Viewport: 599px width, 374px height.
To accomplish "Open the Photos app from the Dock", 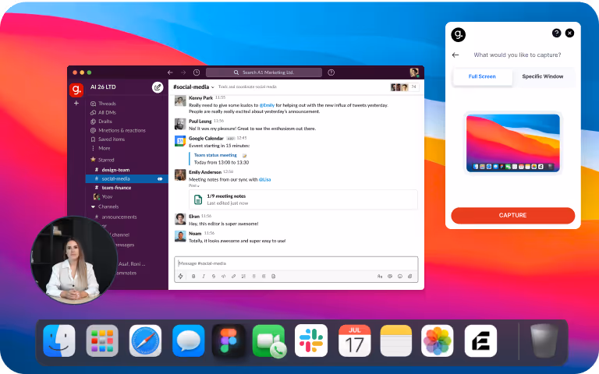I will pyautogui.click(x=437, y=340).
